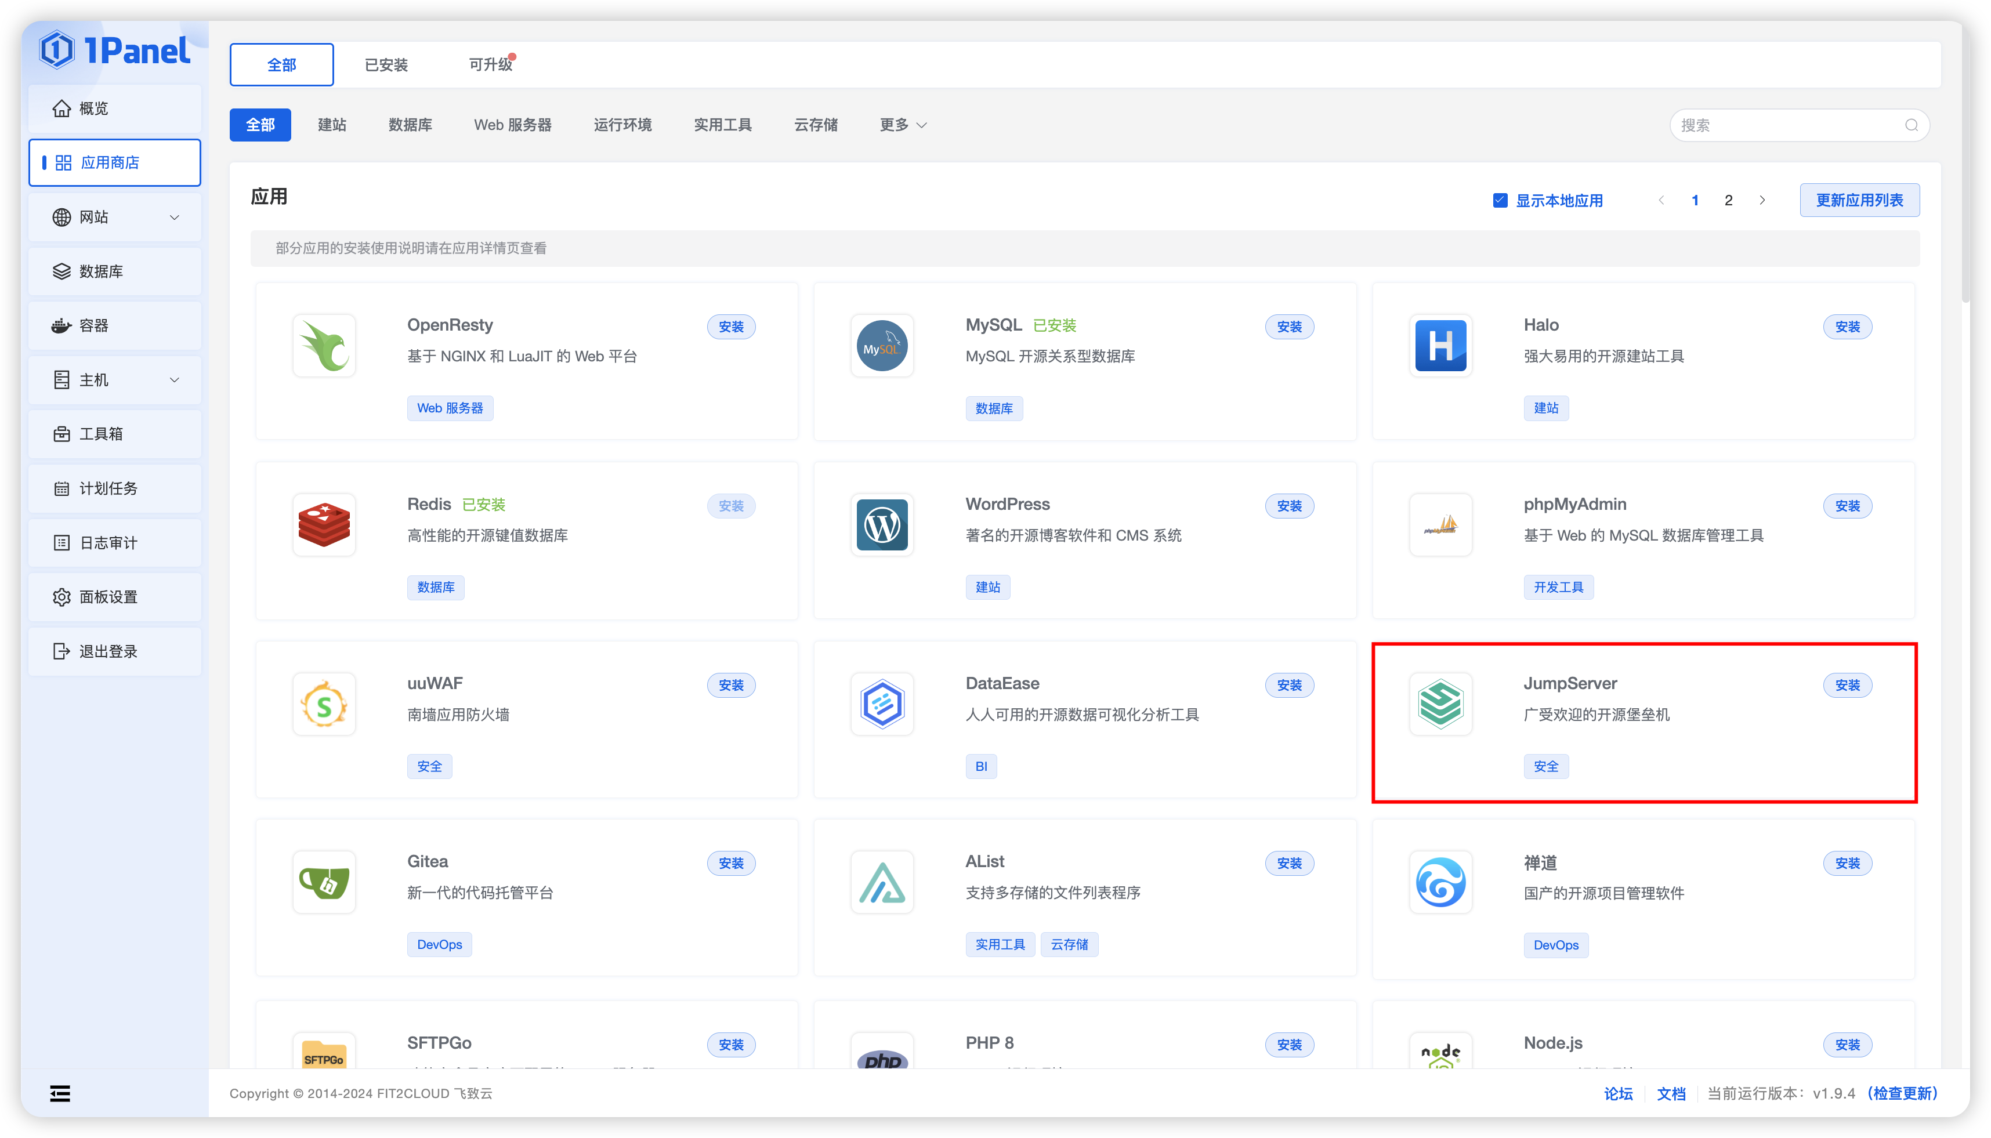
Task: Filter by 运行环境 category
Action: [622, 125]
